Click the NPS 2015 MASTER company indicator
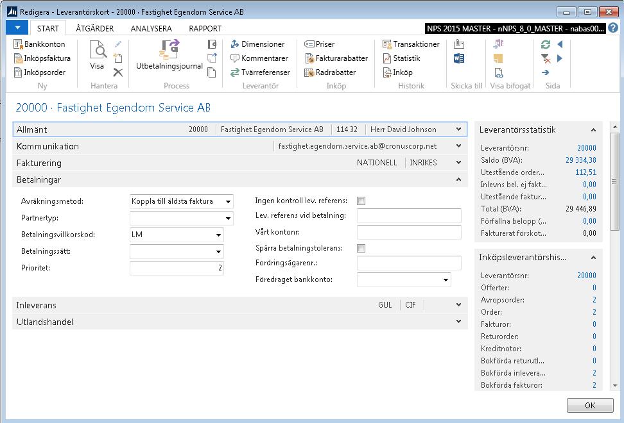The width and height of the screenshot is (624, 423). (x=516, y=29)
